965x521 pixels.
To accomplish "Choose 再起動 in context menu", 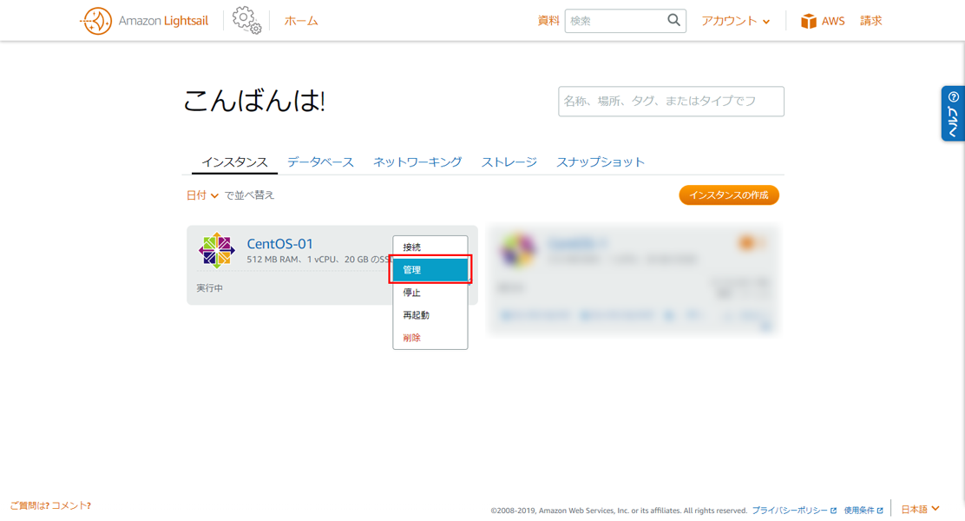I will pyautogui.click(x=430, y=315).
